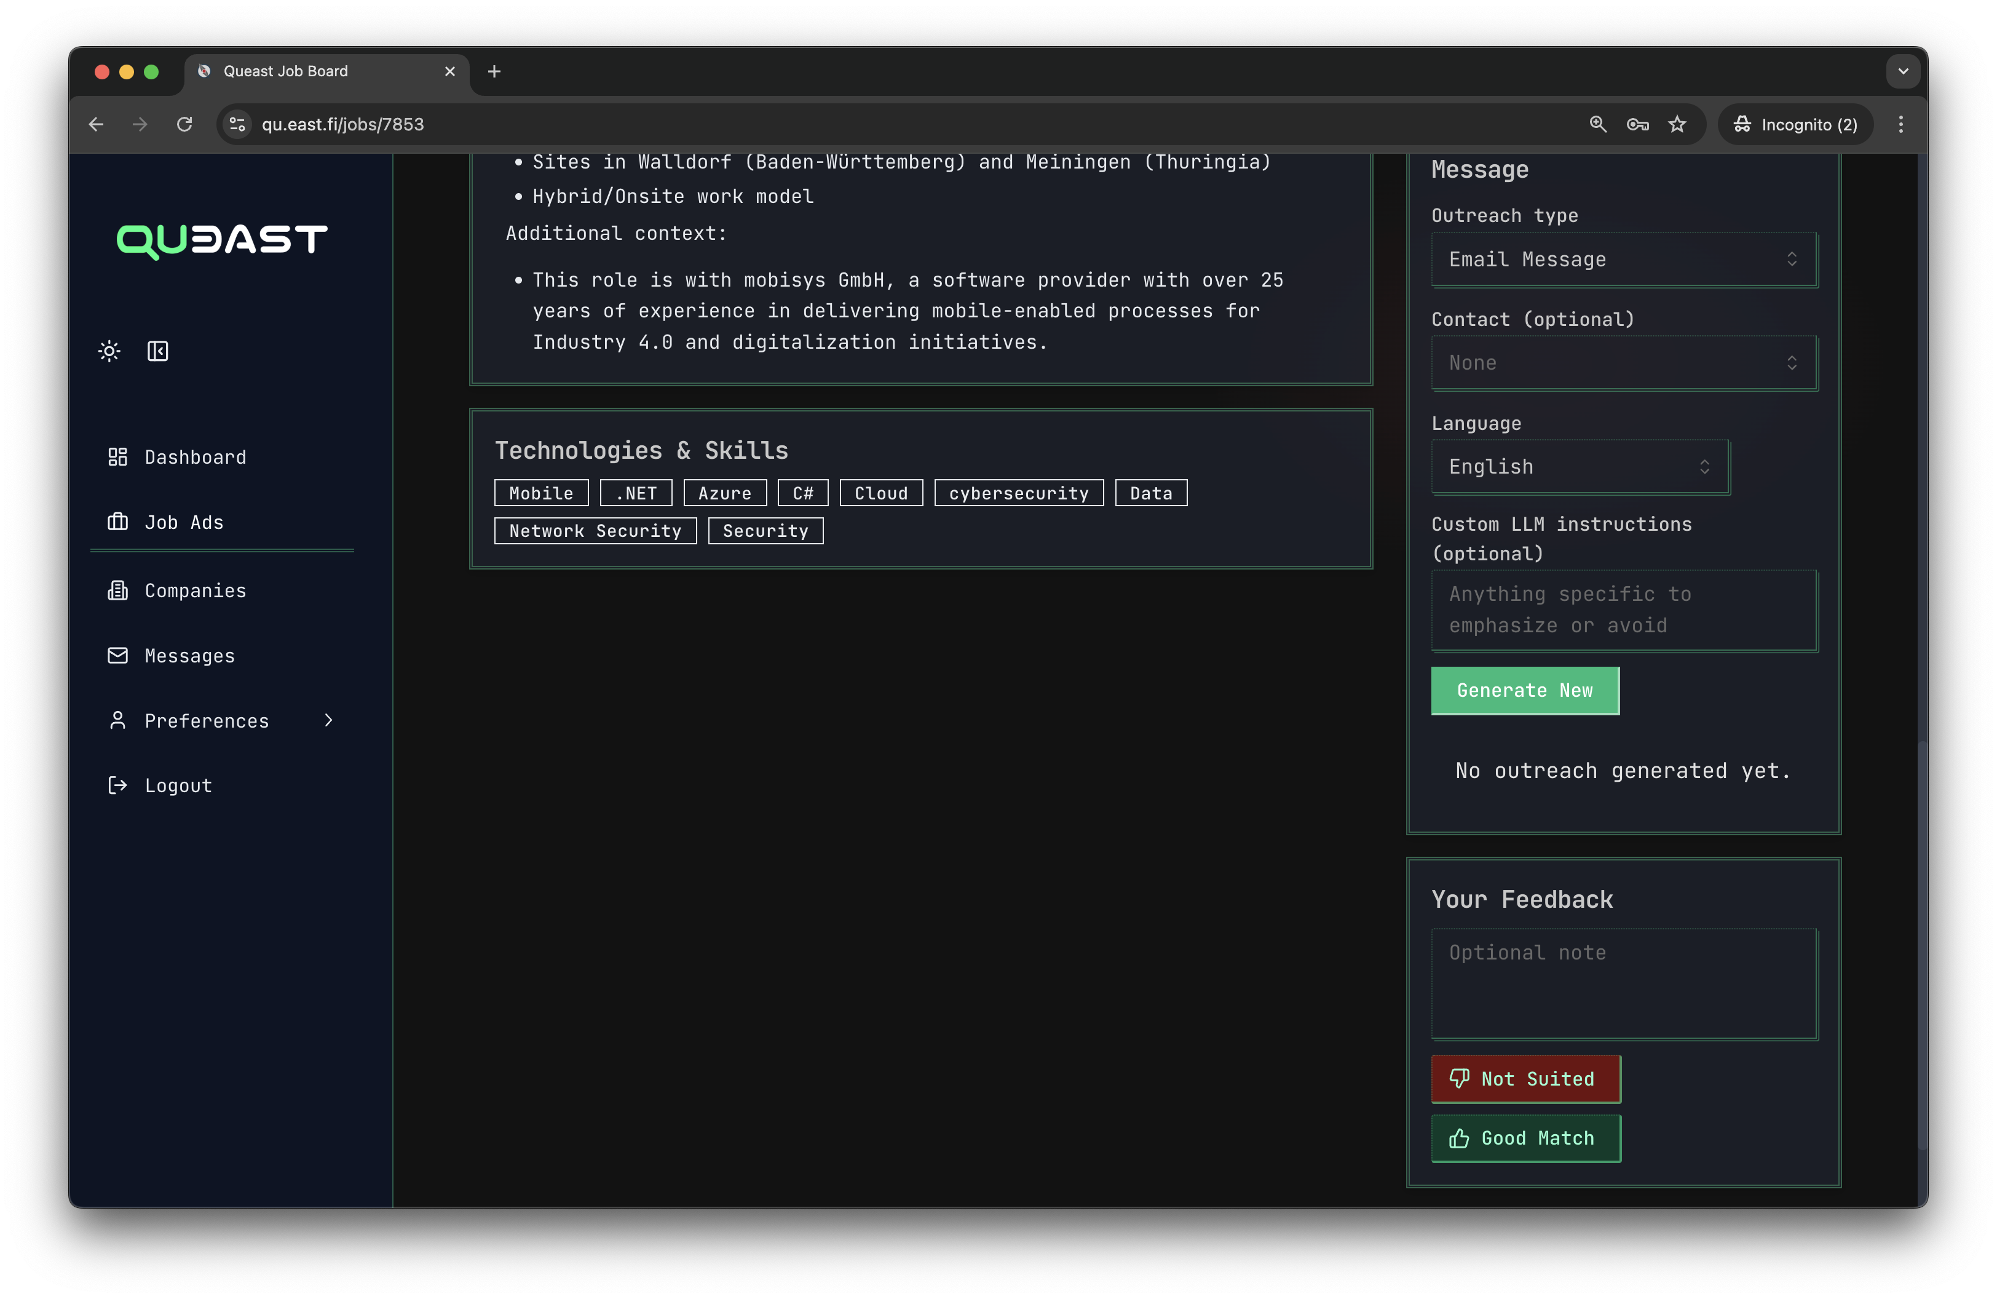Viewport: 1997px width, 1299px height.
Task: Click the magnifier icon in the address bar
Action: 1597,124
